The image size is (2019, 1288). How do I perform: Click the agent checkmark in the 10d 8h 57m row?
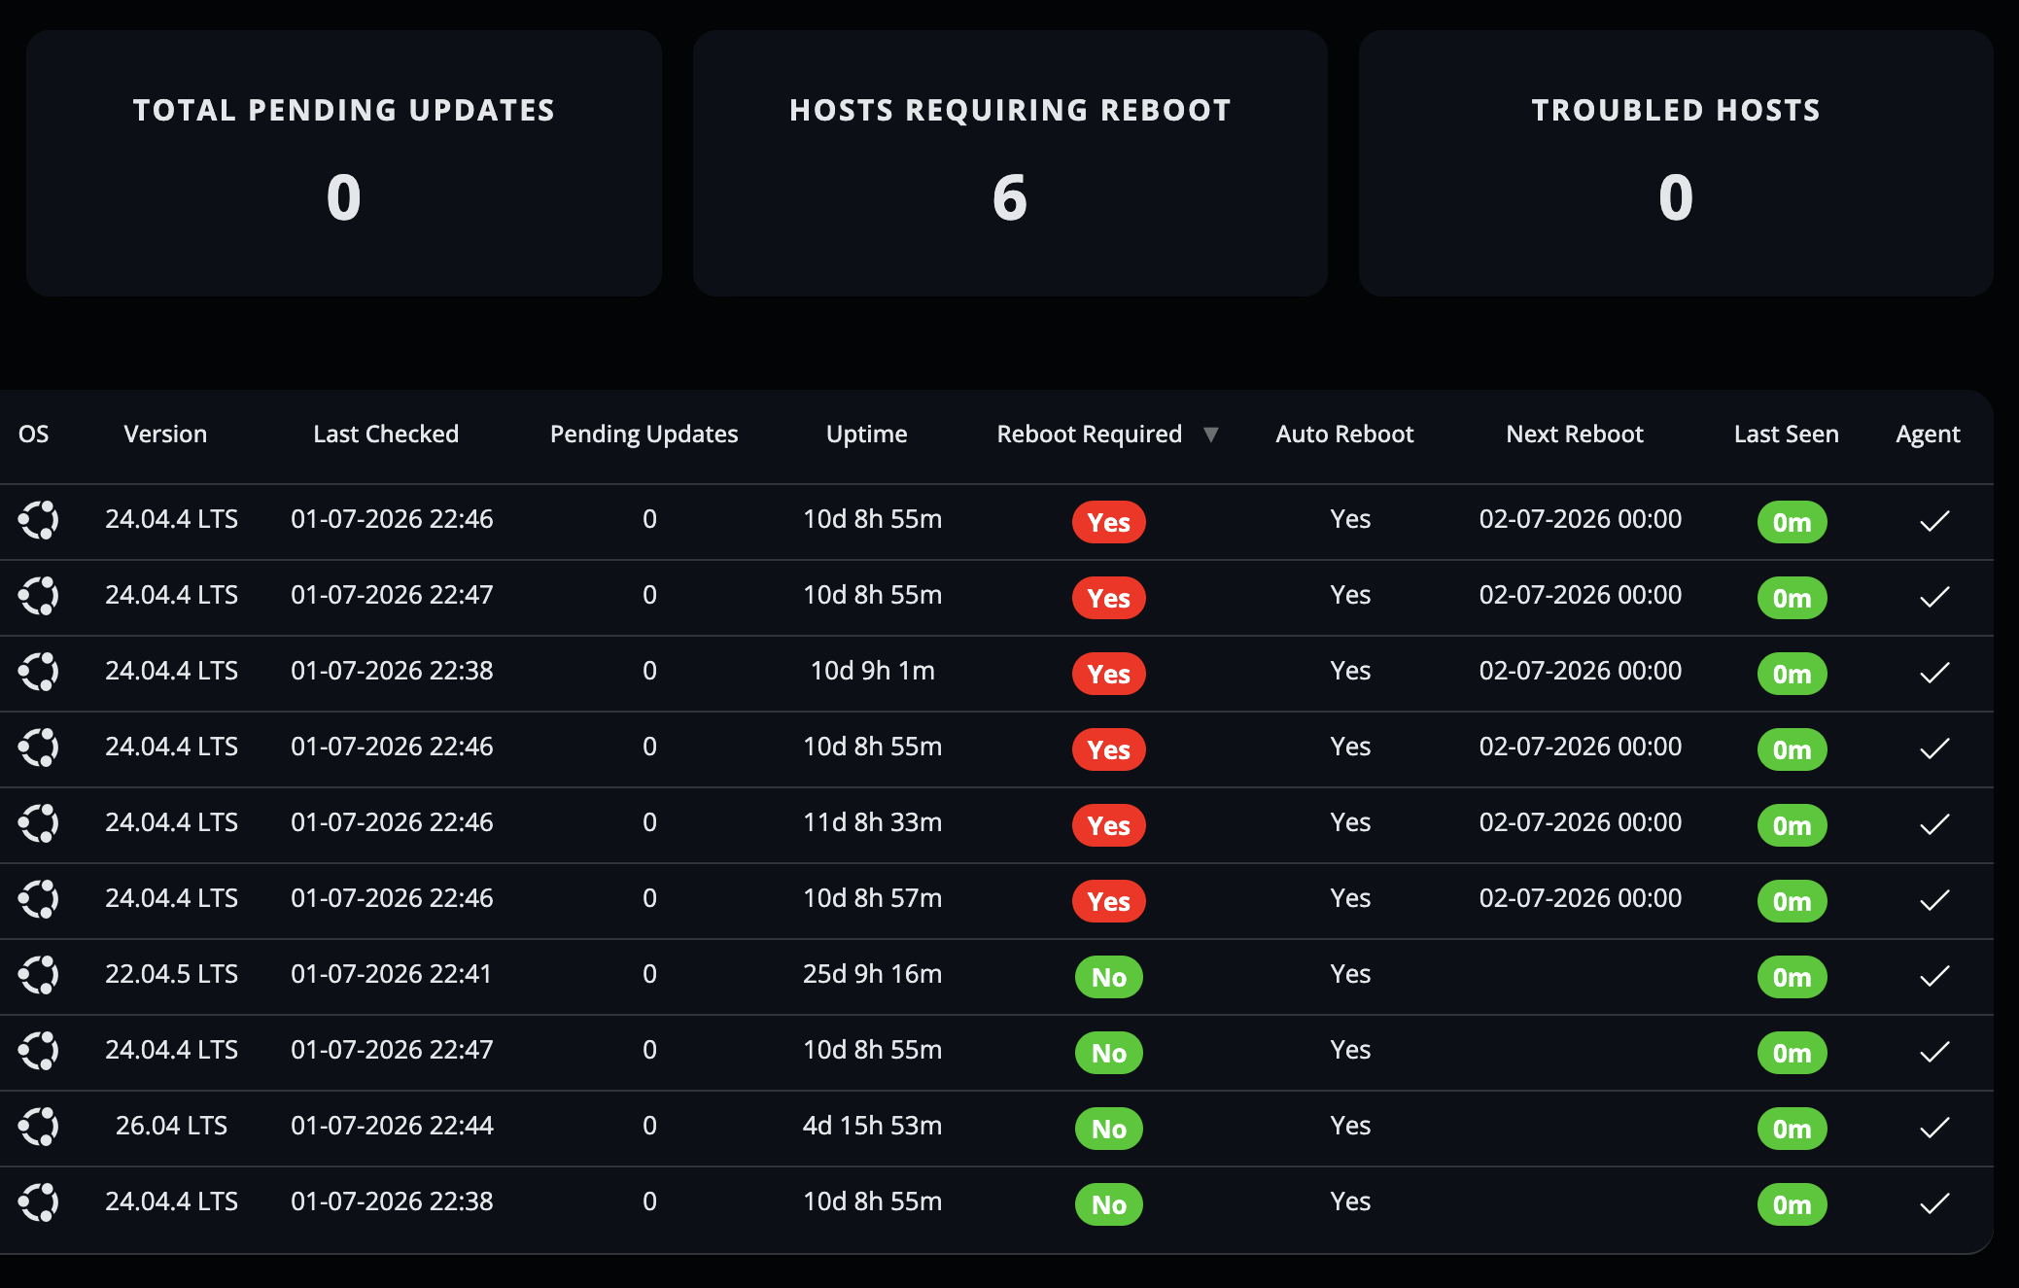1934,900
